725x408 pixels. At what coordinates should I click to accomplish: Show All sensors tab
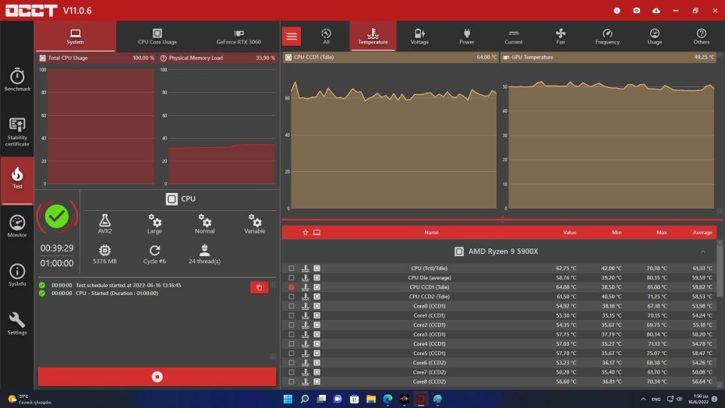tap(326, 36)
